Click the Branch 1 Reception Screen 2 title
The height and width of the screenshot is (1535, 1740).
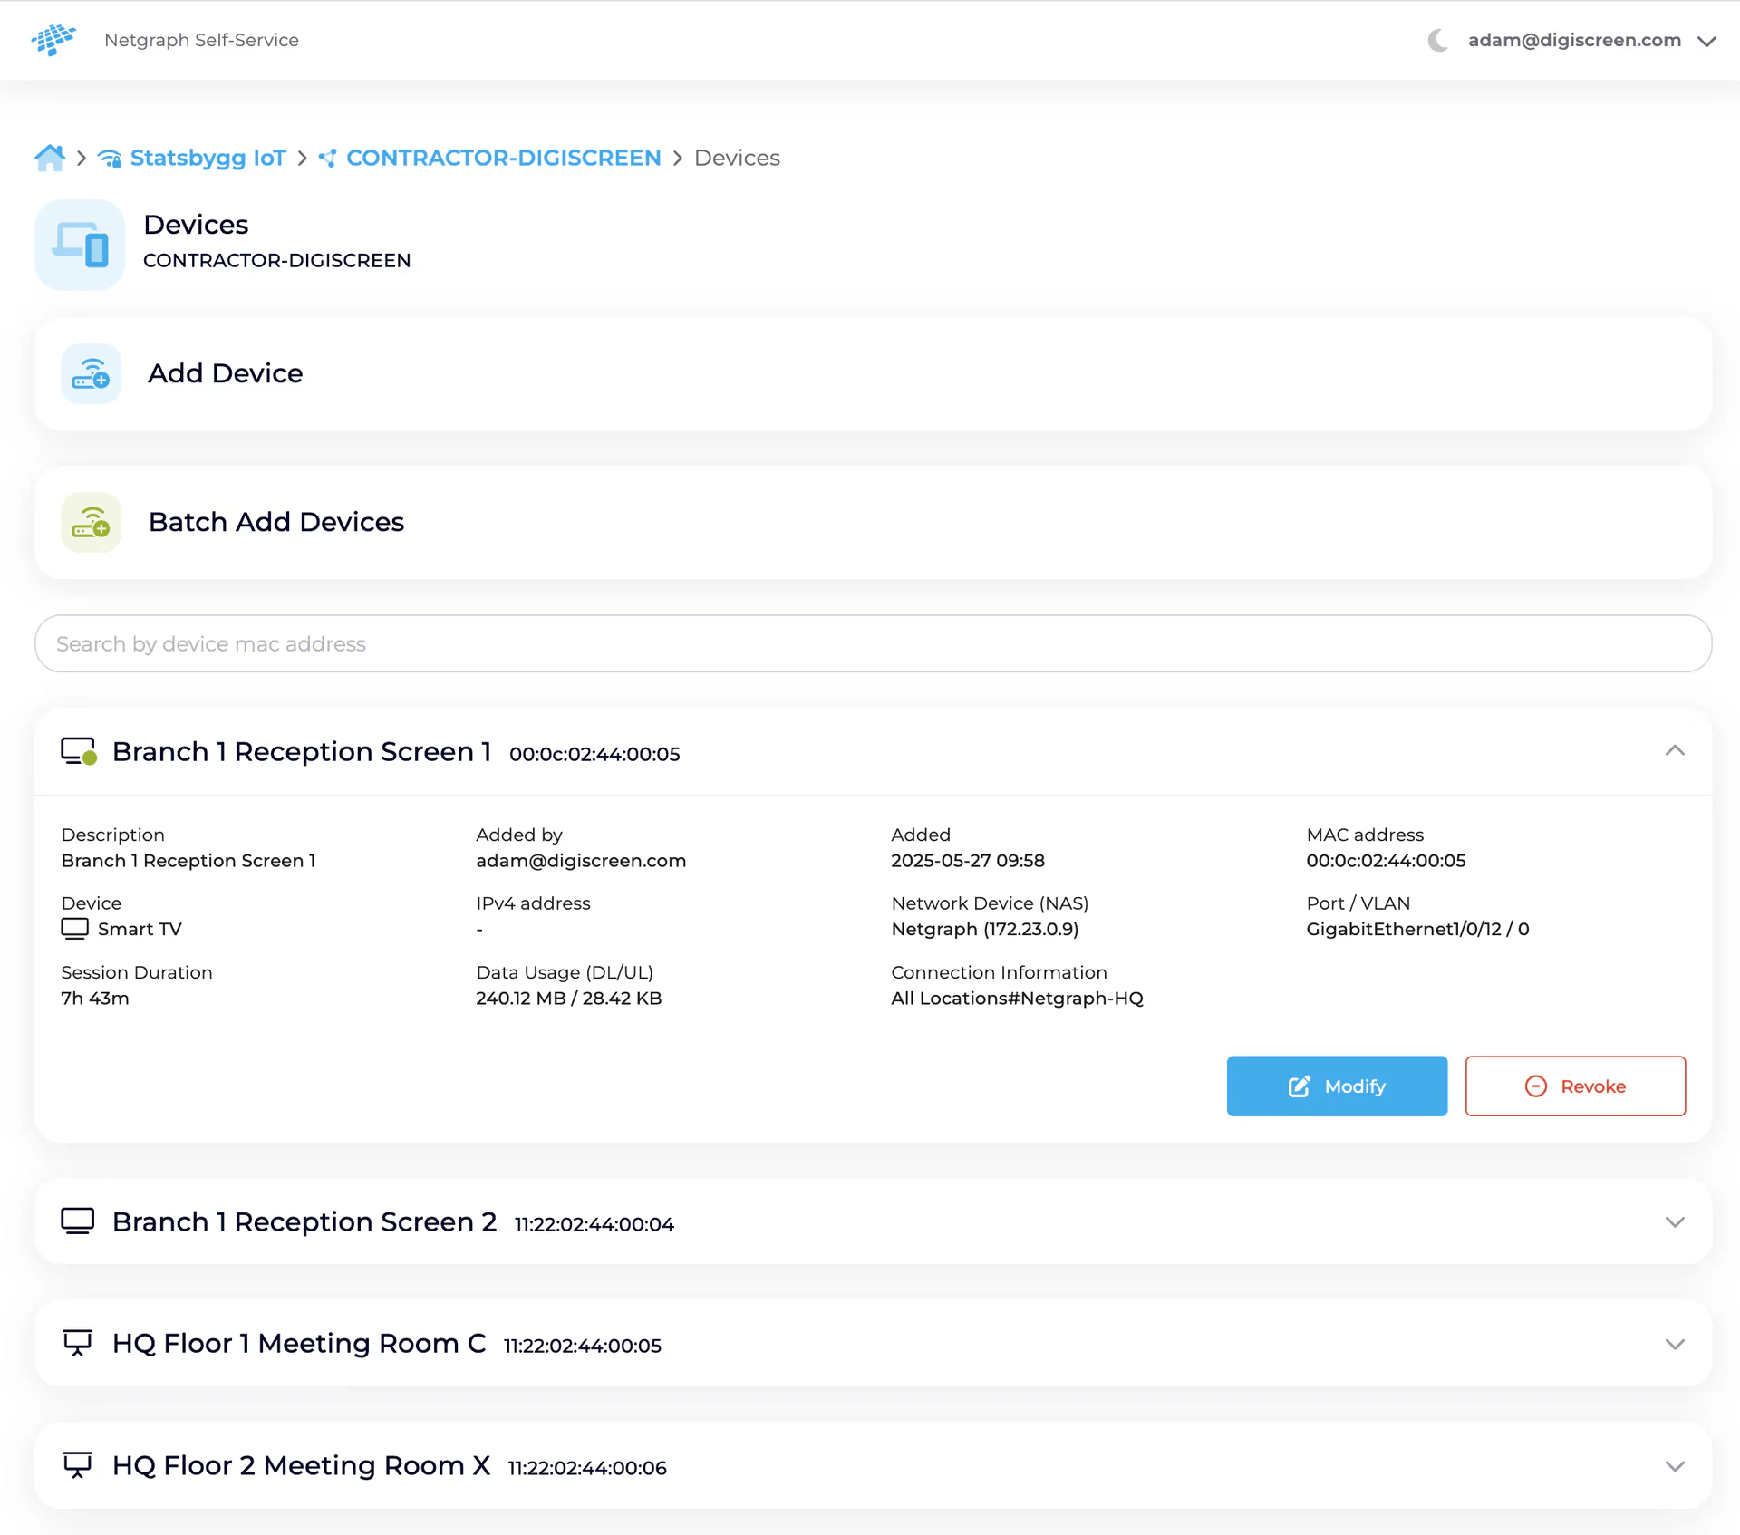[304, 1221]
